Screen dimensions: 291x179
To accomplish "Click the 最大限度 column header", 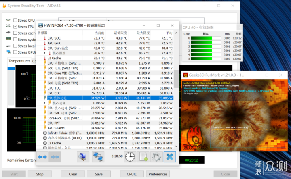I will [x=143, y=33].
